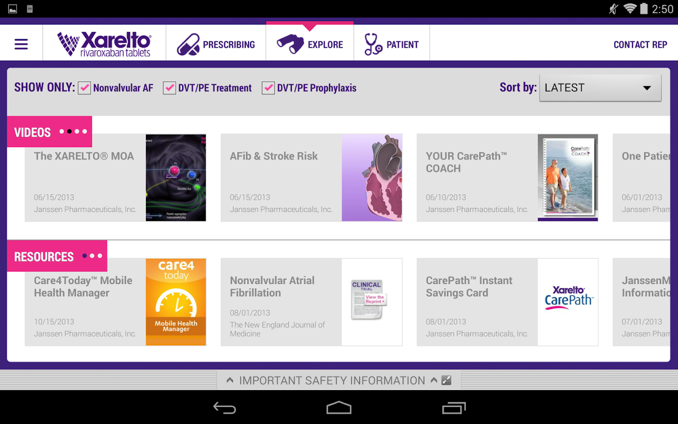Tap the Contact Rep link

pos(640,45)
